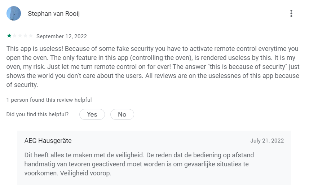Screen dimensions: 309x188
Task: Open the three-dot options menu for review
Action: pyautogui.click(x=291, y=13)
